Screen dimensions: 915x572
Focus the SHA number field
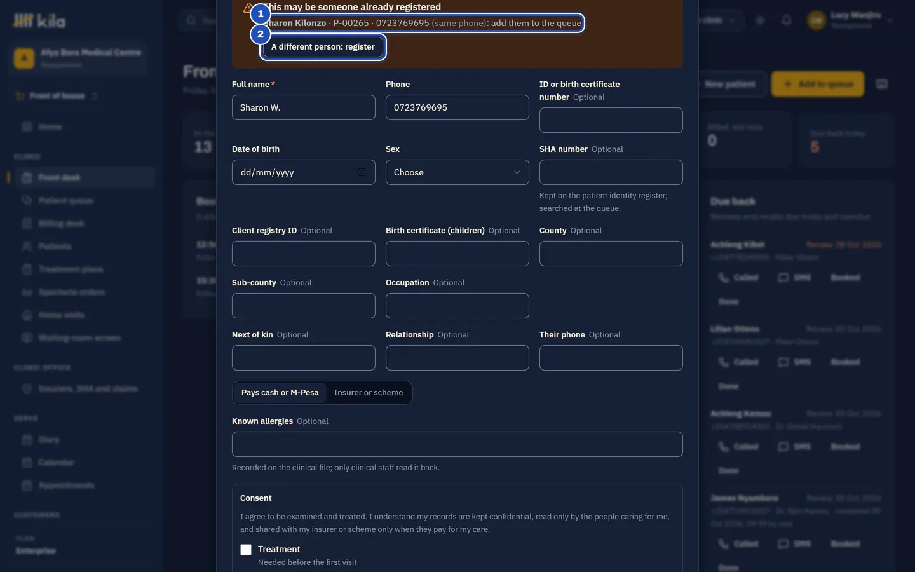point(611,172)
